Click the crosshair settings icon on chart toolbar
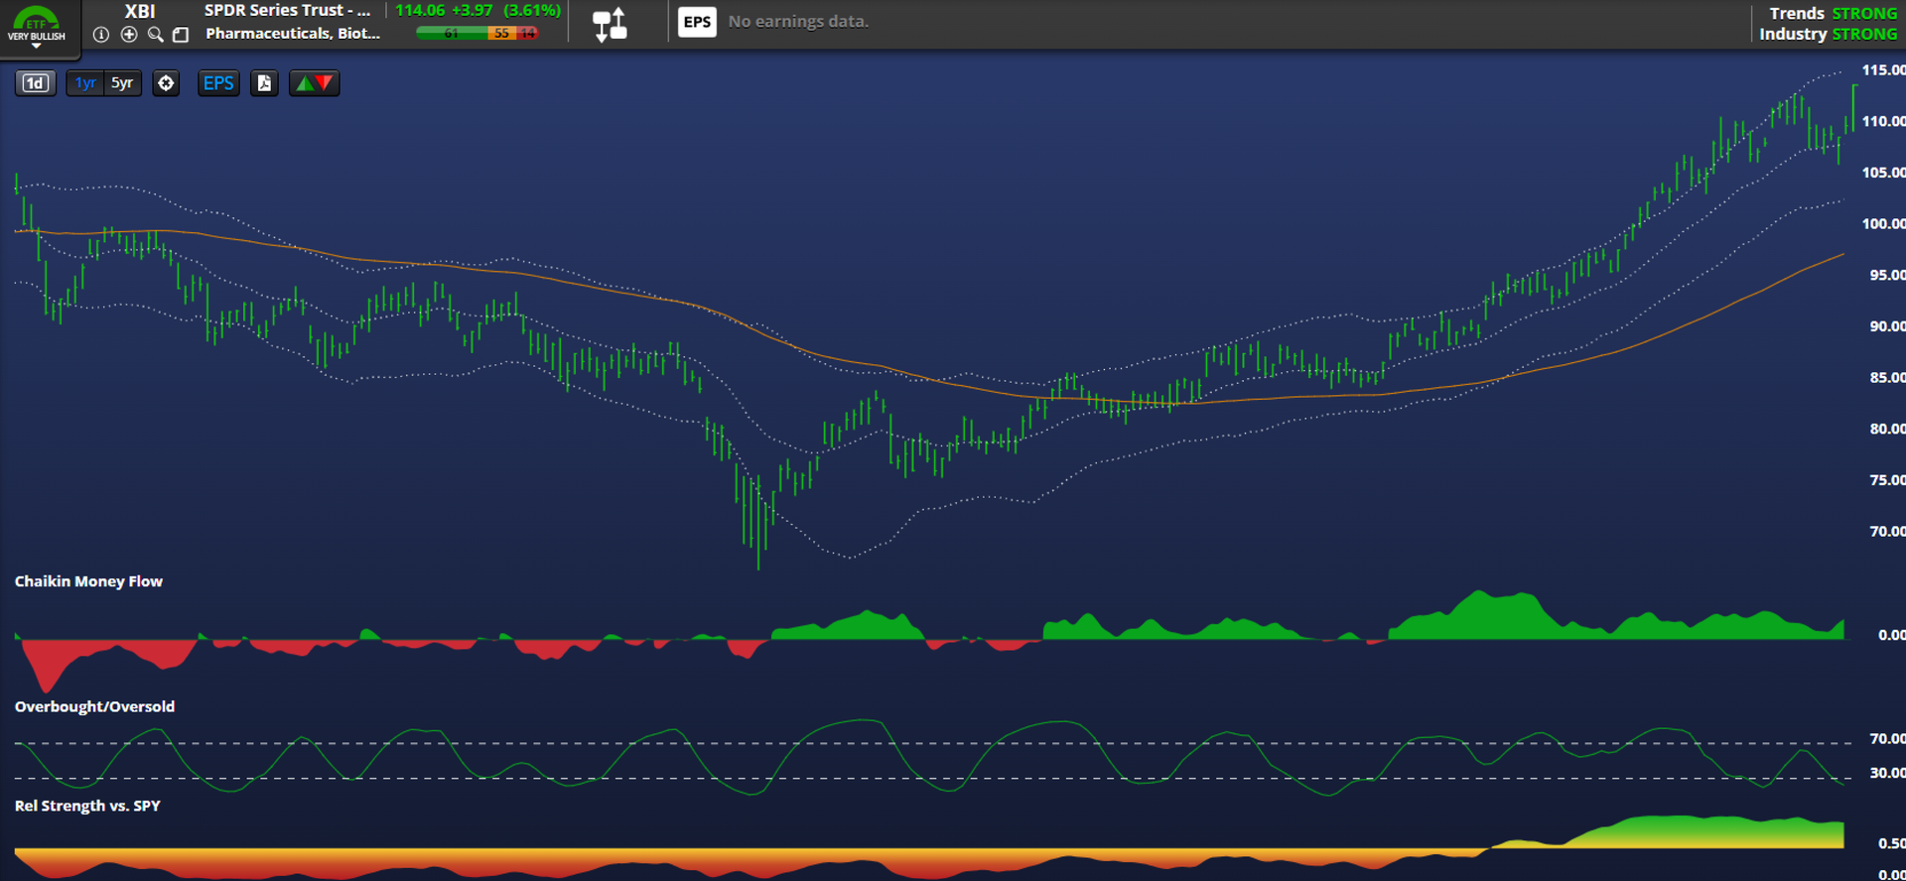The image size is (1906, 881). tap(166, 83)
